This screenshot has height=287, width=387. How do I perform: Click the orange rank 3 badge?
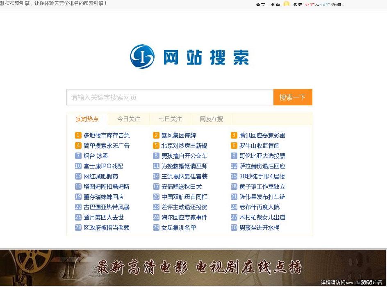pos(234,135)
